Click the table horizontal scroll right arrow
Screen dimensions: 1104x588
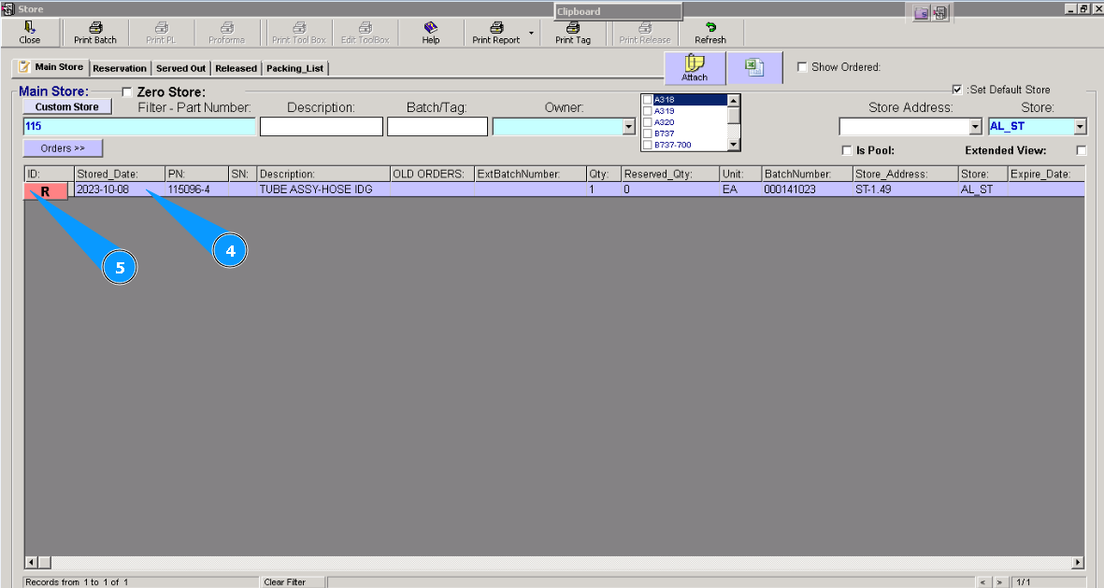point(1078,563)
